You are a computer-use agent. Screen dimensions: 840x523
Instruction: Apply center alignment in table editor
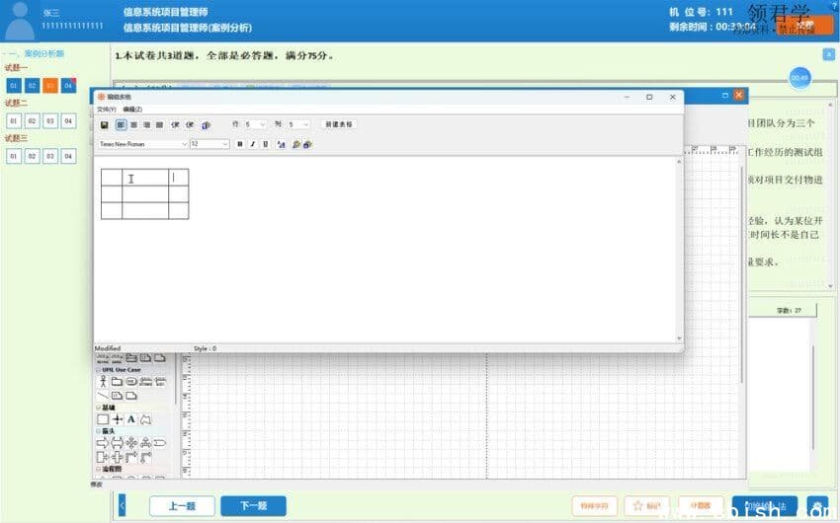tap(134, 125)
